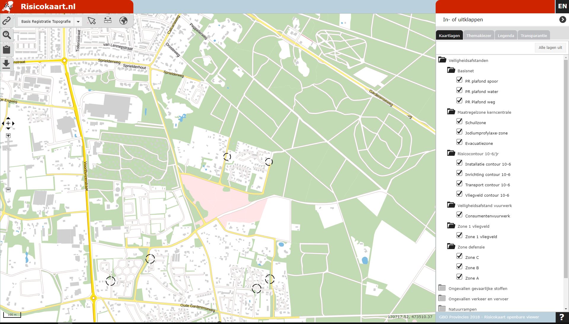Select the link/share tool
569x324 pixels.
point(7,21)
